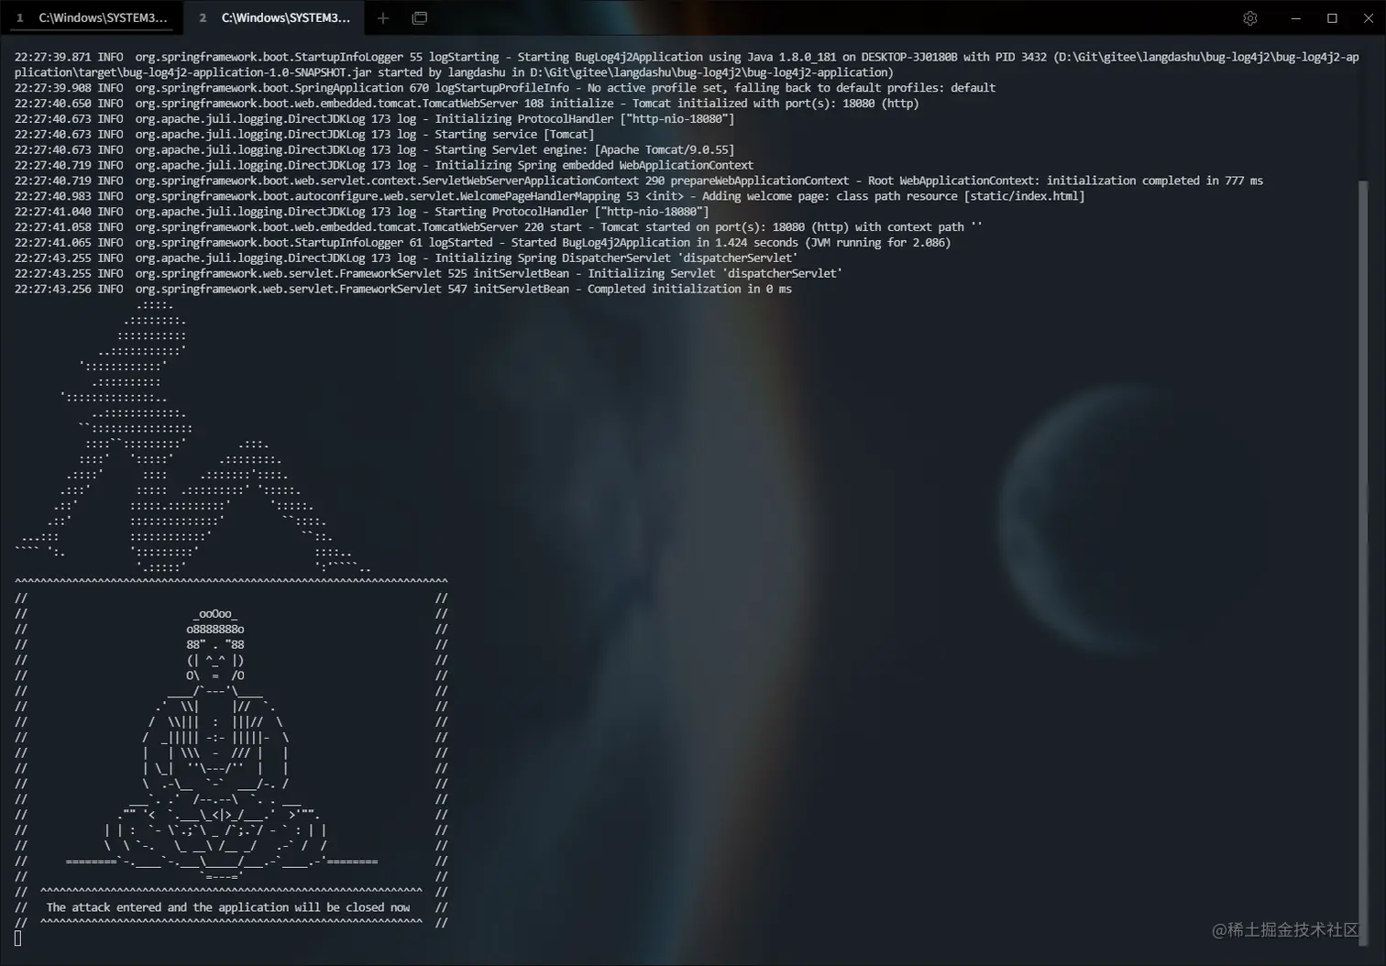Click 'initialization completed in 777 ms' text
Viewport: 1386px width, 966px height.
click(1155, 181)
